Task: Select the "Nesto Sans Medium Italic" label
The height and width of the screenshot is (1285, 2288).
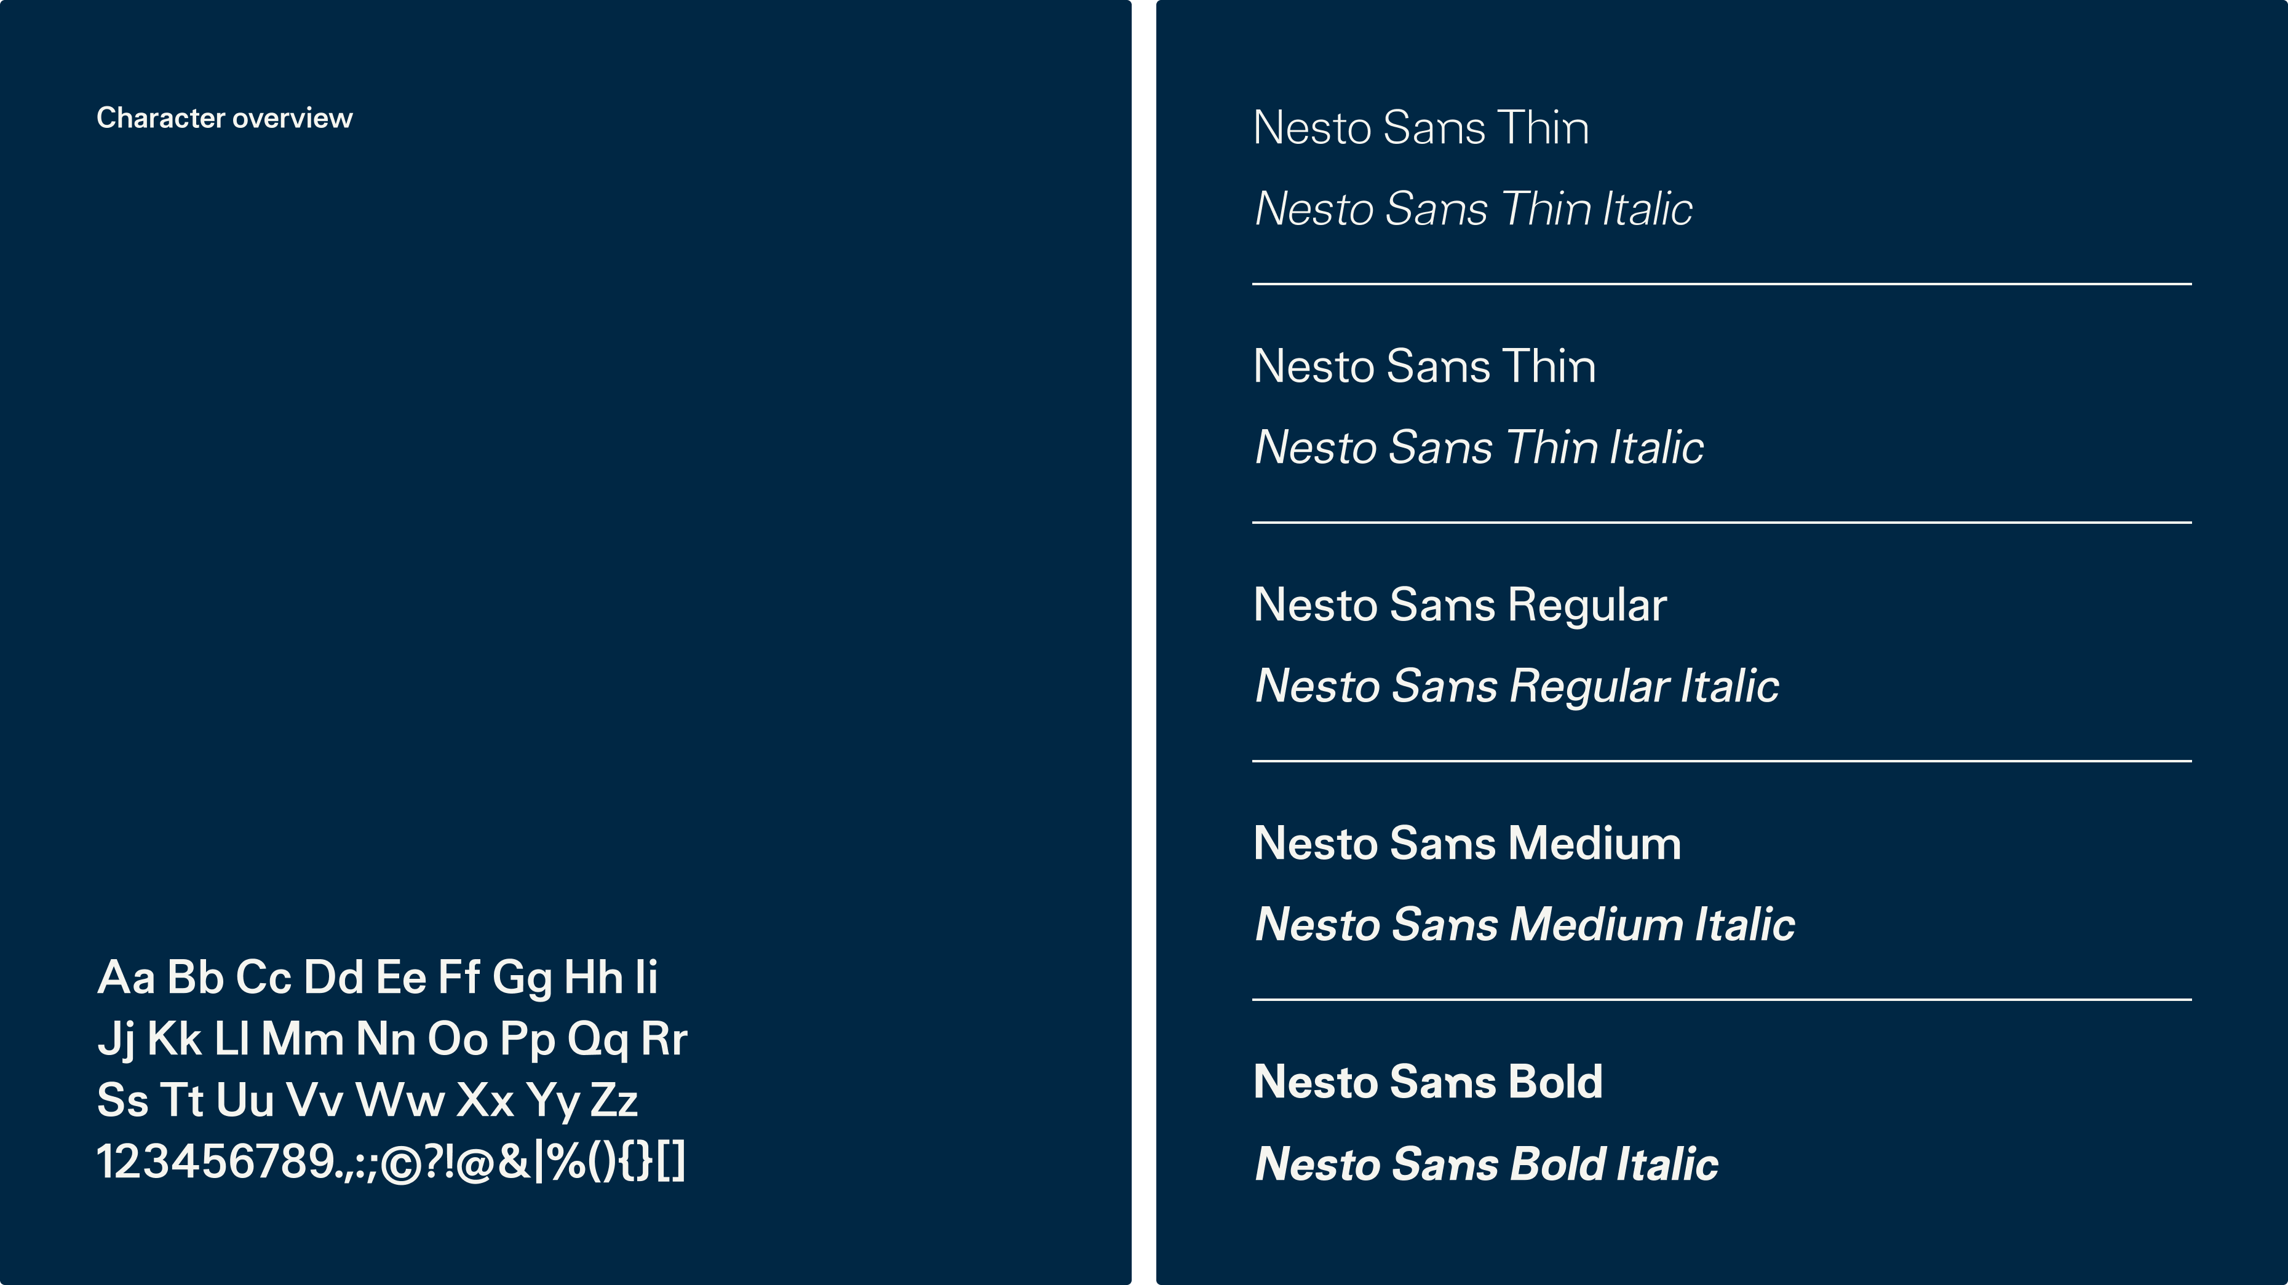Action: [1524, 925]
